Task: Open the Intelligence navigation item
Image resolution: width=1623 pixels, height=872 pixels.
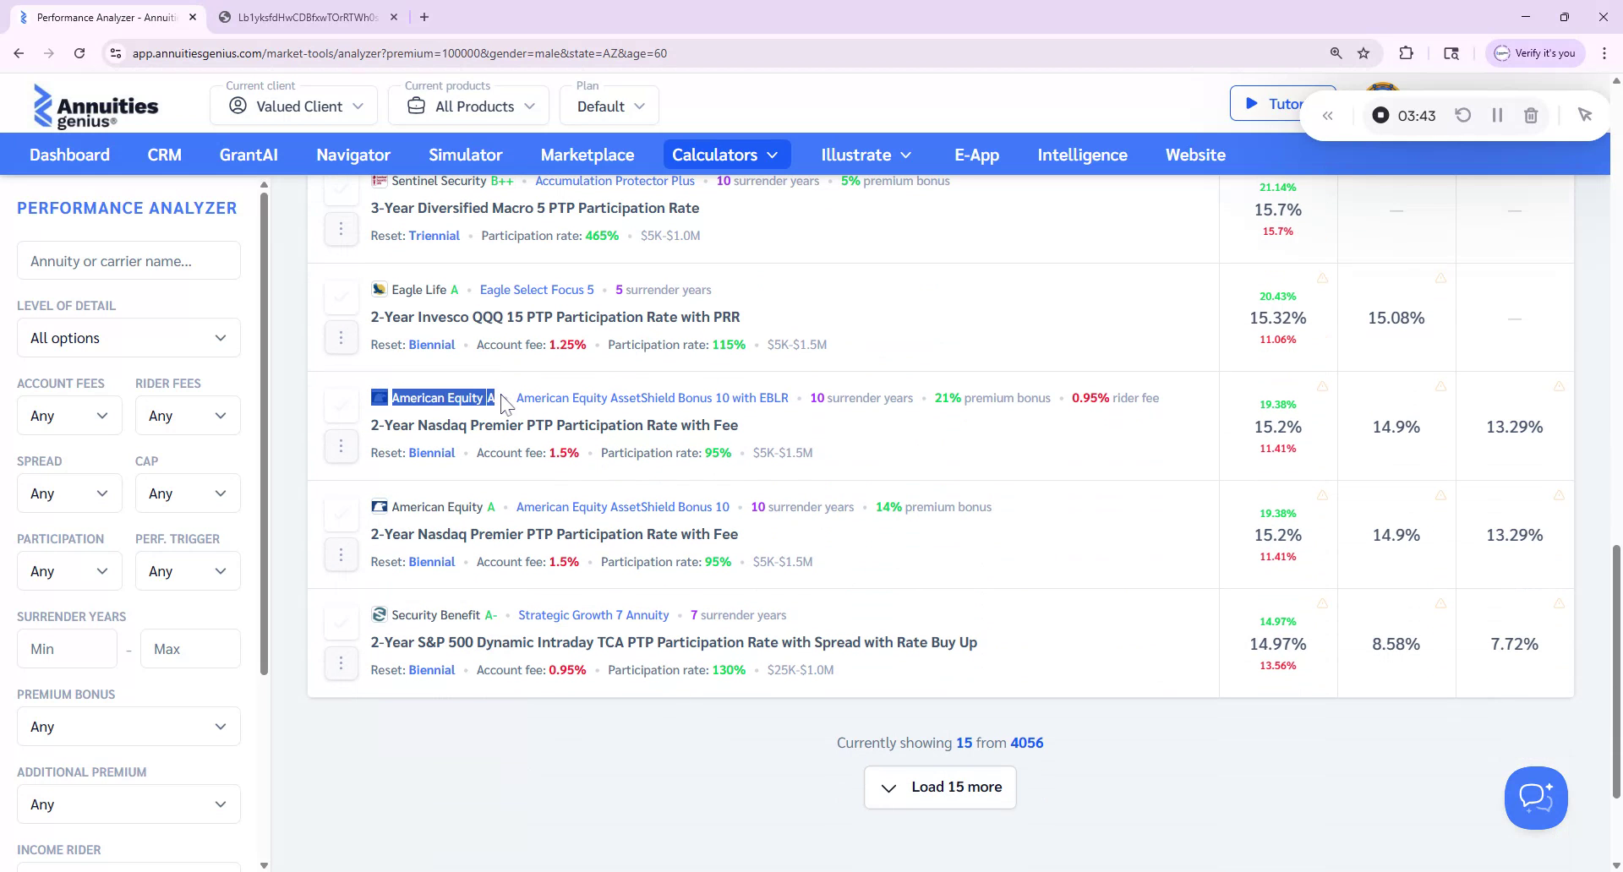Action: (1082, 155)
